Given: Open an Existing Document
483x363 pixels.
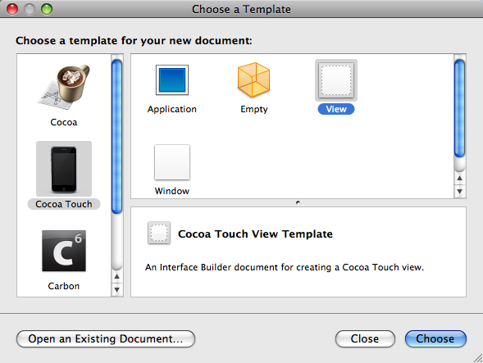Looking at the screenshot, I should click(x=106, y=338).
